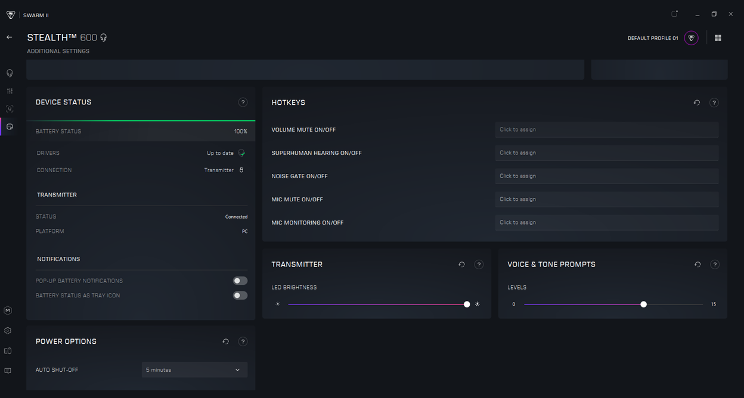Viewport: 744px width, 398px height.
Task: Open Default Profile 01 selector
Action: tap(653, 38)
